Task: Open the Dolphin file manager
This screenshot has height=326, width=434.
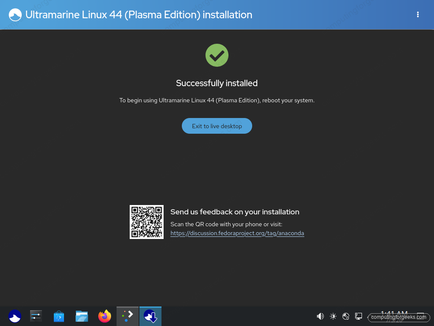Action: point(82,316)
